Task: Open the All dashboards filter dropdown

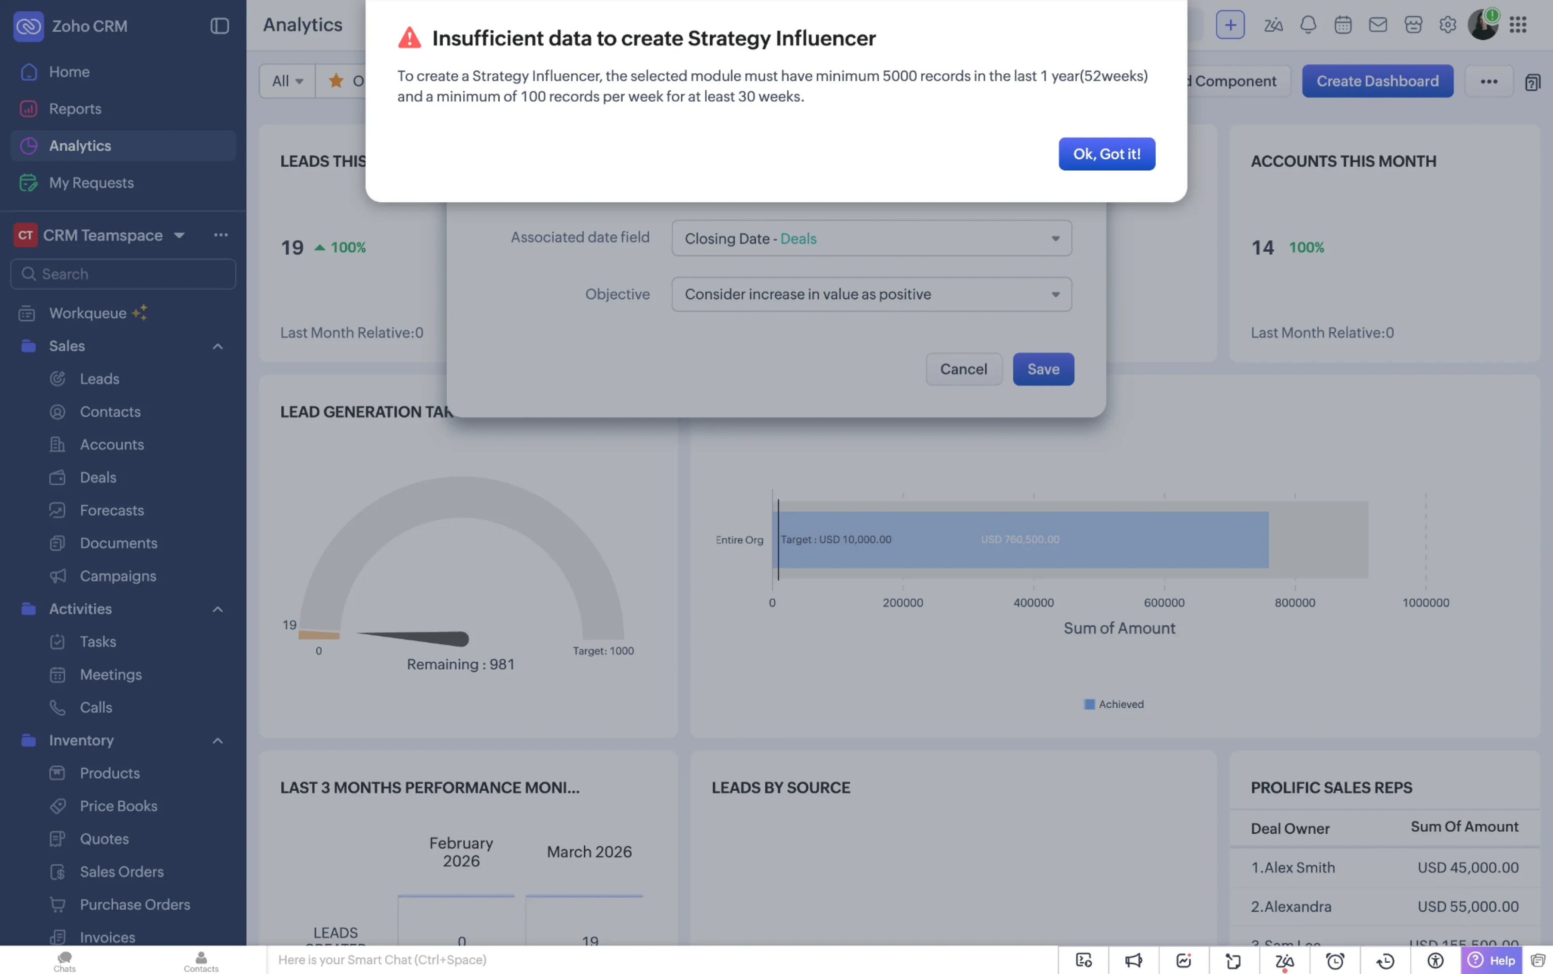Action: (287, 81)
